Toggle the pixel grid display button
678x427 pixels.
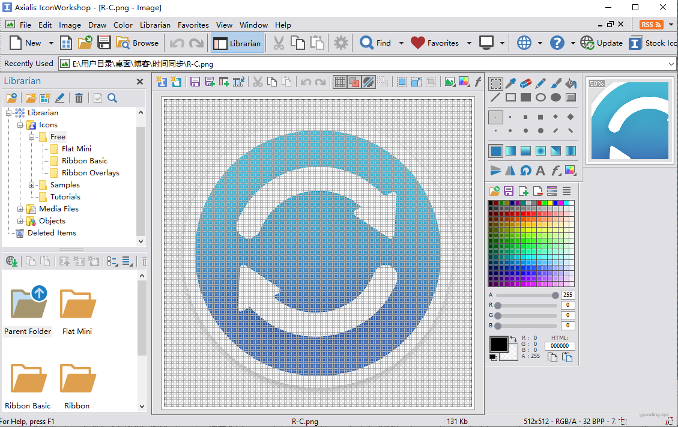(340, 82)
